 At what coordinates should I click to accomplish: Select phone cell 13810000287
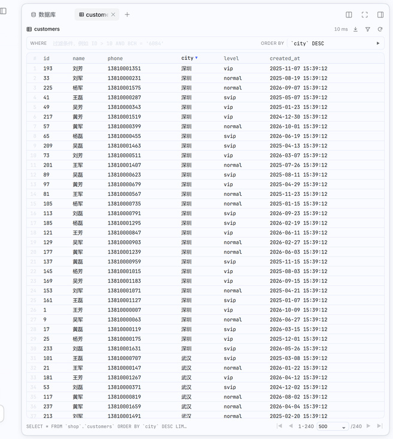[x=124, y=98]
